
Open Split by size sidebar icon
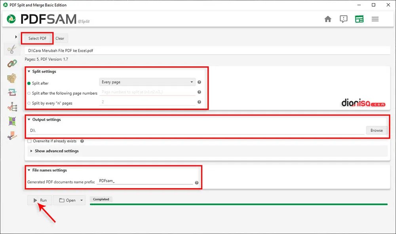point(12,136)
